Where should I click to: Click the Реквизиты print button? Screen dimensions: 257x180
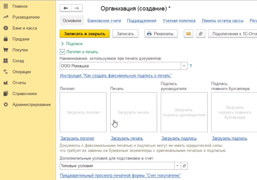coord(161,33)
